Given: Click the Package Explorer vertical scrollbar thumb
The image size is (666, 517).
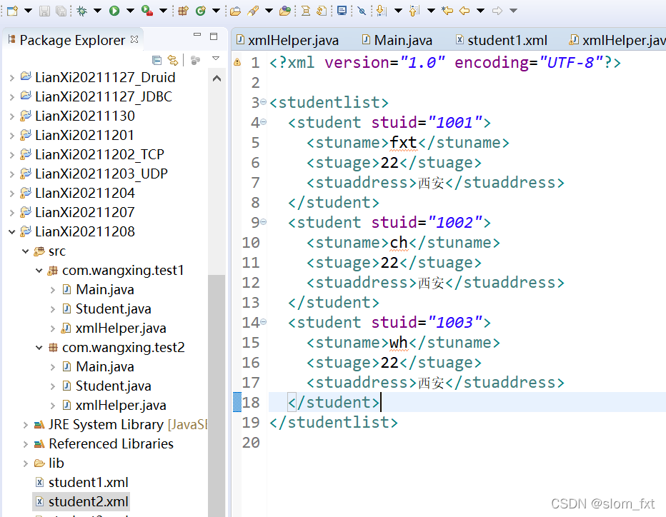Looking at the screenshot, I should point(217,395).
